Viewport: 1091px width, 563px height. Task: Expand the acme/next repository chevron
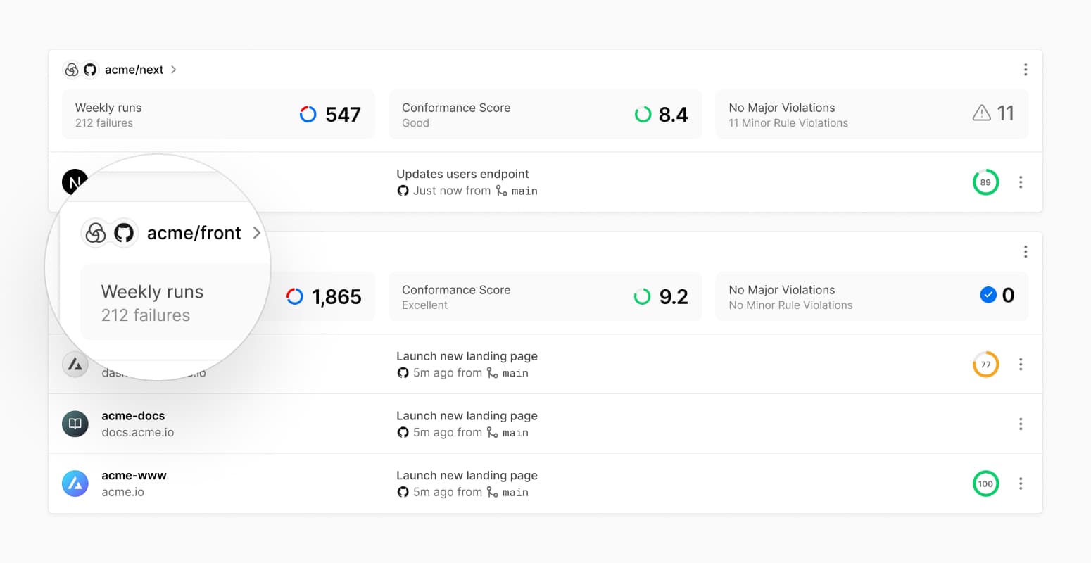point(174,70)
